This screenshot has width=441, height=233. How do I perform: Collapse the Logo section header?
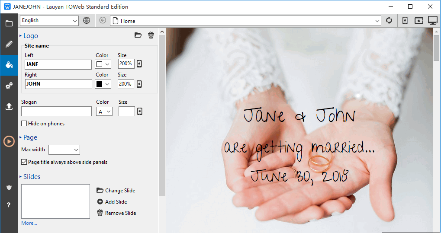(x=30, y=36)
